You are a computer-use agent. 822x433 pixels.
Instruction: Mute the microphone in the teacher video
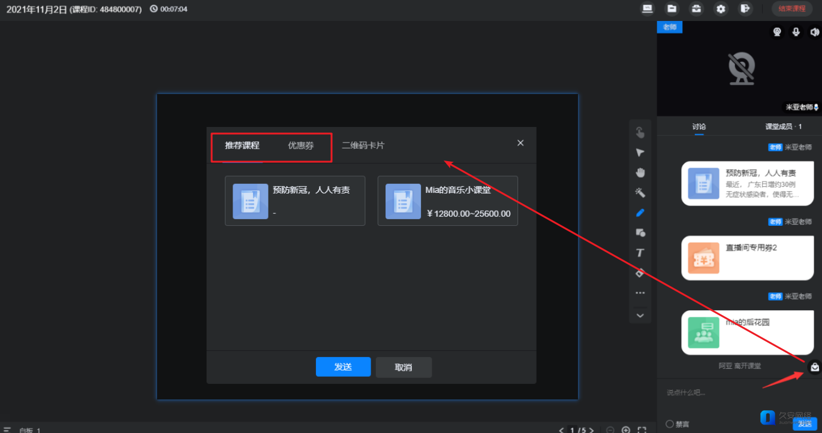coord(796,32)
